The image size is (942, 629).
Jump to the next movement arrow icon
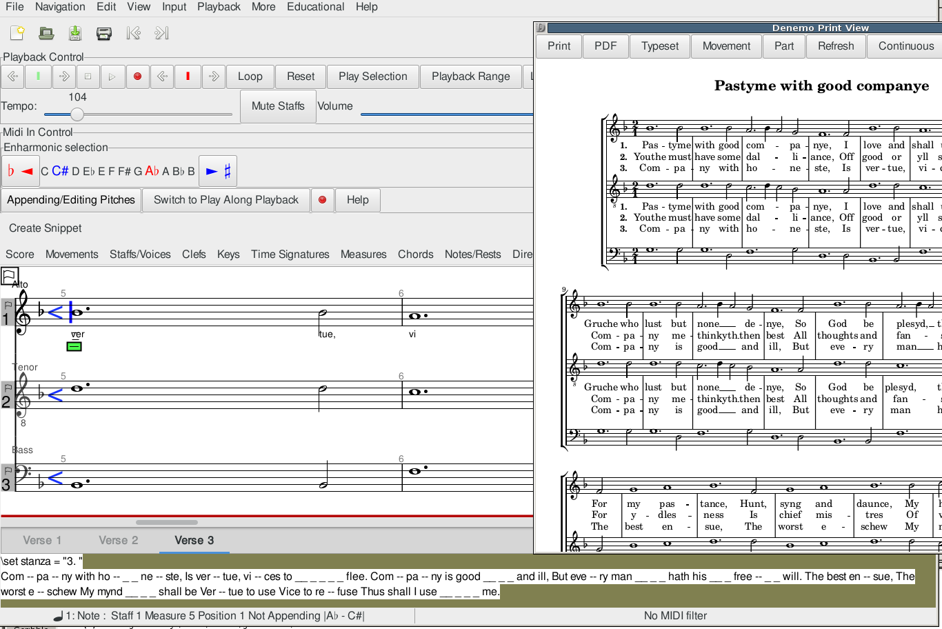[161, 33]
